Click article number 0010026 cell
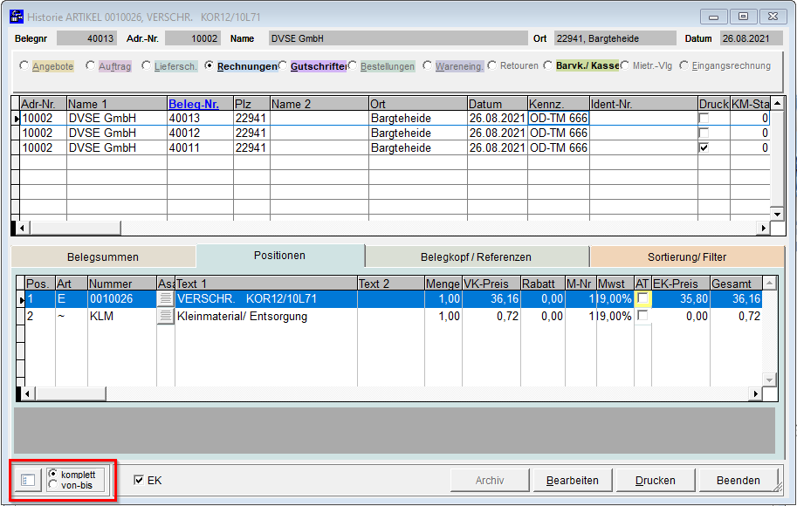The width and height of the screenshot is (797, 506). pyautogui.click(x=122, y=298)
